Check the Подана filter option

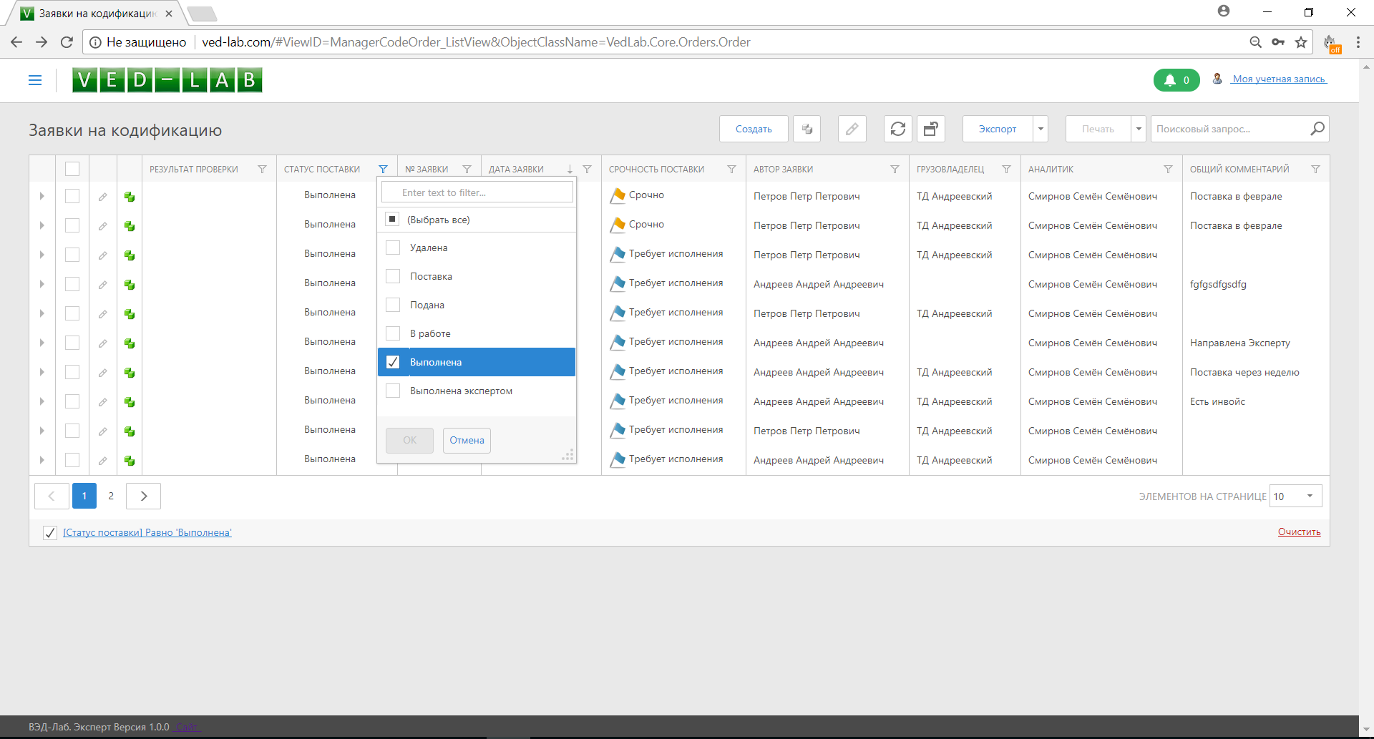tap(393, 305)
